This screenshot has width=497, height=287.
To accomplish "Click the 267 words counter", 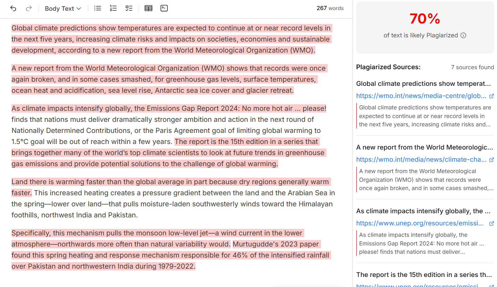I will click(x=330, y=8).
